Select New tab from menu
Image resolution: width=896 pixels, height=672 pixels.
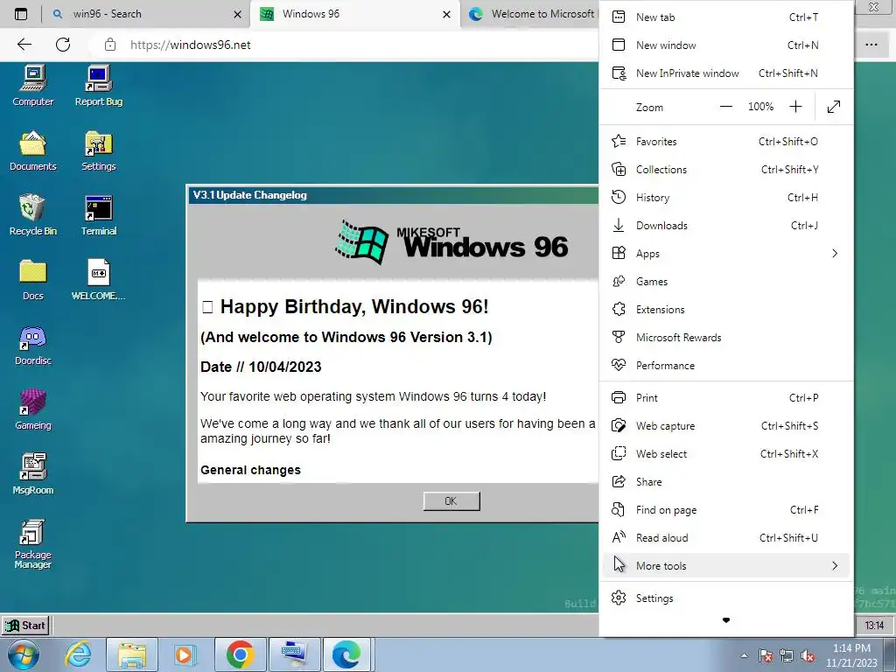(x=726, y=17)
